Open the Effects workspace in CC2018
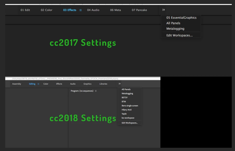 click(x=59, y=84)
